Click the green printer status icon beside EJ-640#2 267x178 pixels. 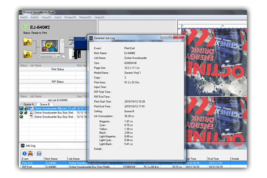click(x=26, y=26)
